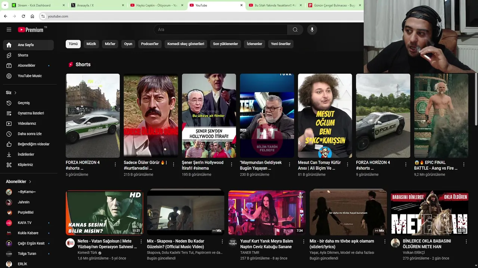
Task: Select the İzlenenler chip
Action: (254, 44)
